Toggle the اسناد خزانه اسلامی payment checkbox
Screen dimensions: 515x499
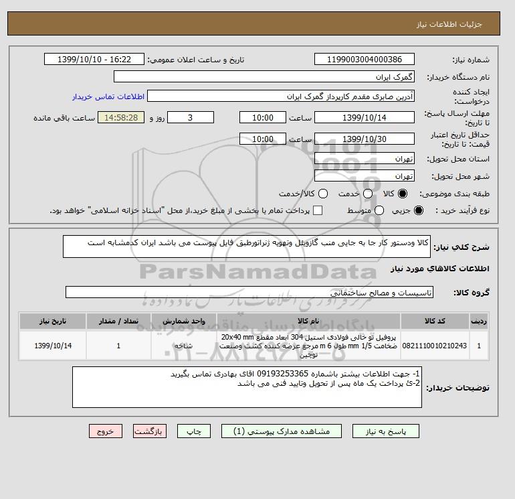(x=318, y=210)
